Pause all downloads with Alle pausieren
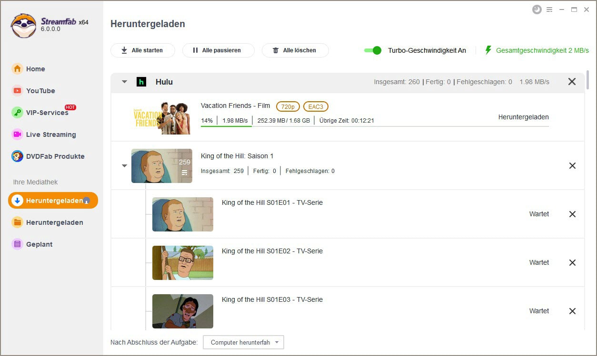This screenshot has height=356, width=597. point(219,50)
